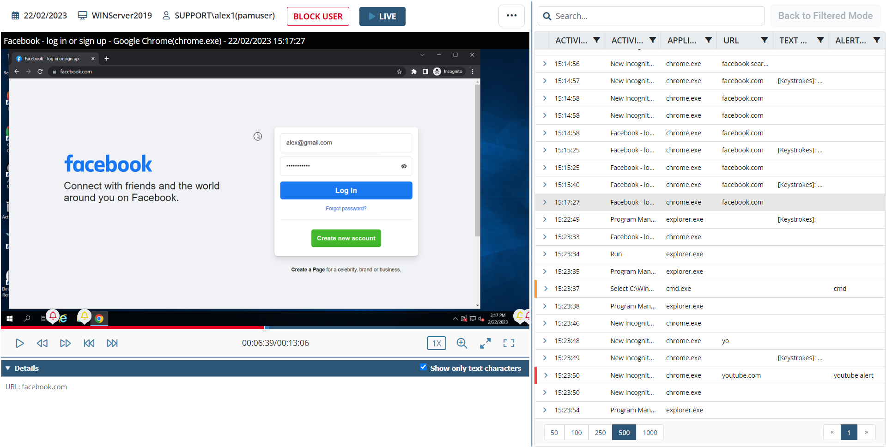
Task: Click the Play button in player controls
Action: point(19,343)
